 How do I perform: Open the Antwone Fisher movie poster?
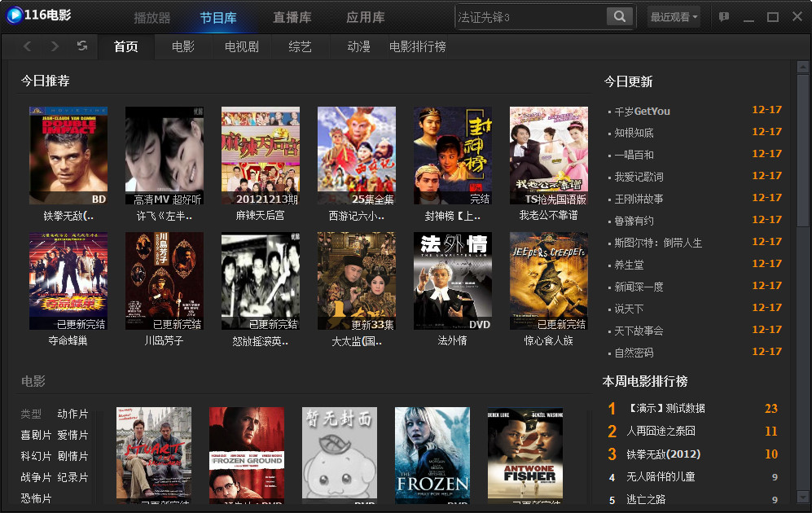(525, 455)
